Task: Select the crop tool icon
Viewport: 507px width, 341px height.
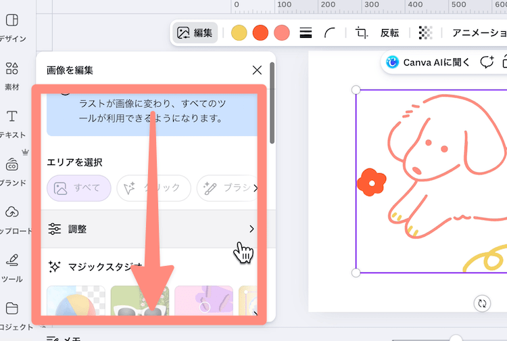Action: tap(362, 32)
